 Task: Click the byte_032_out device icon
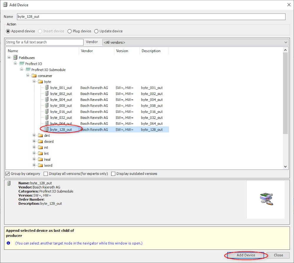[x=47, y=117]
